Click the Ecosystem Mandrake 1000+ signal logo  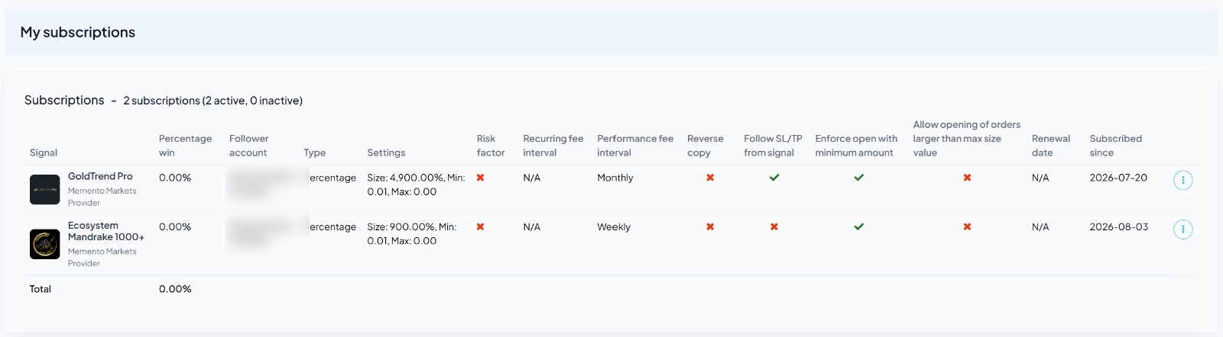click(44, 245)
